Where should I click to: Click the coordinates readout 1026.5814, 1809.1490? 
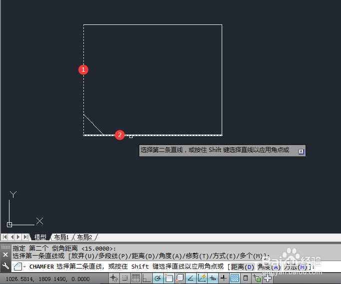(x=47, y=279)
